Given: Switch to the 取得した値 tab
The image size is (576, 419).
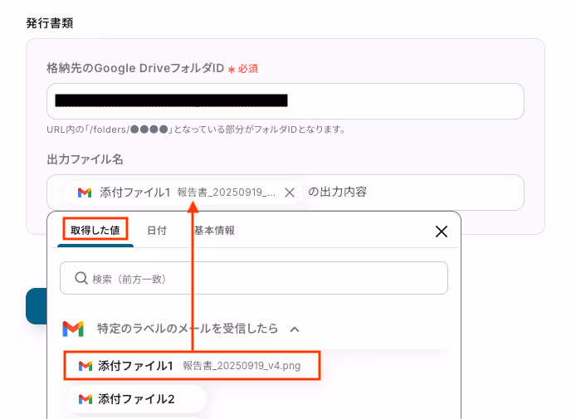Looking at the screenshot, I should [x=95, y=231].
